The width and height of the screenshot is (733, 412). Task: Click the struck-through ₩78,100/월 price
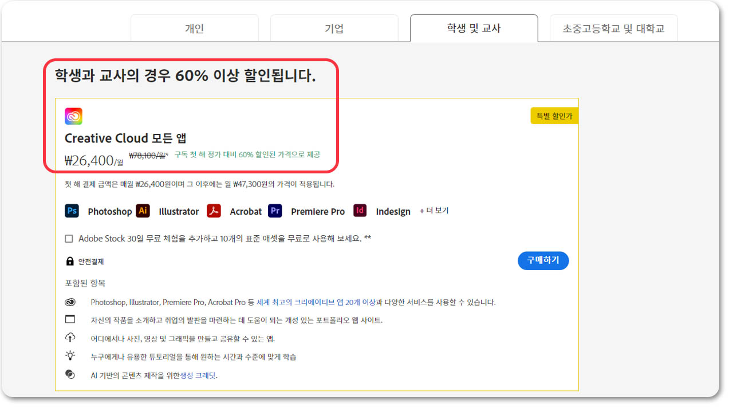pyautogui.click(x=149, y=155)
